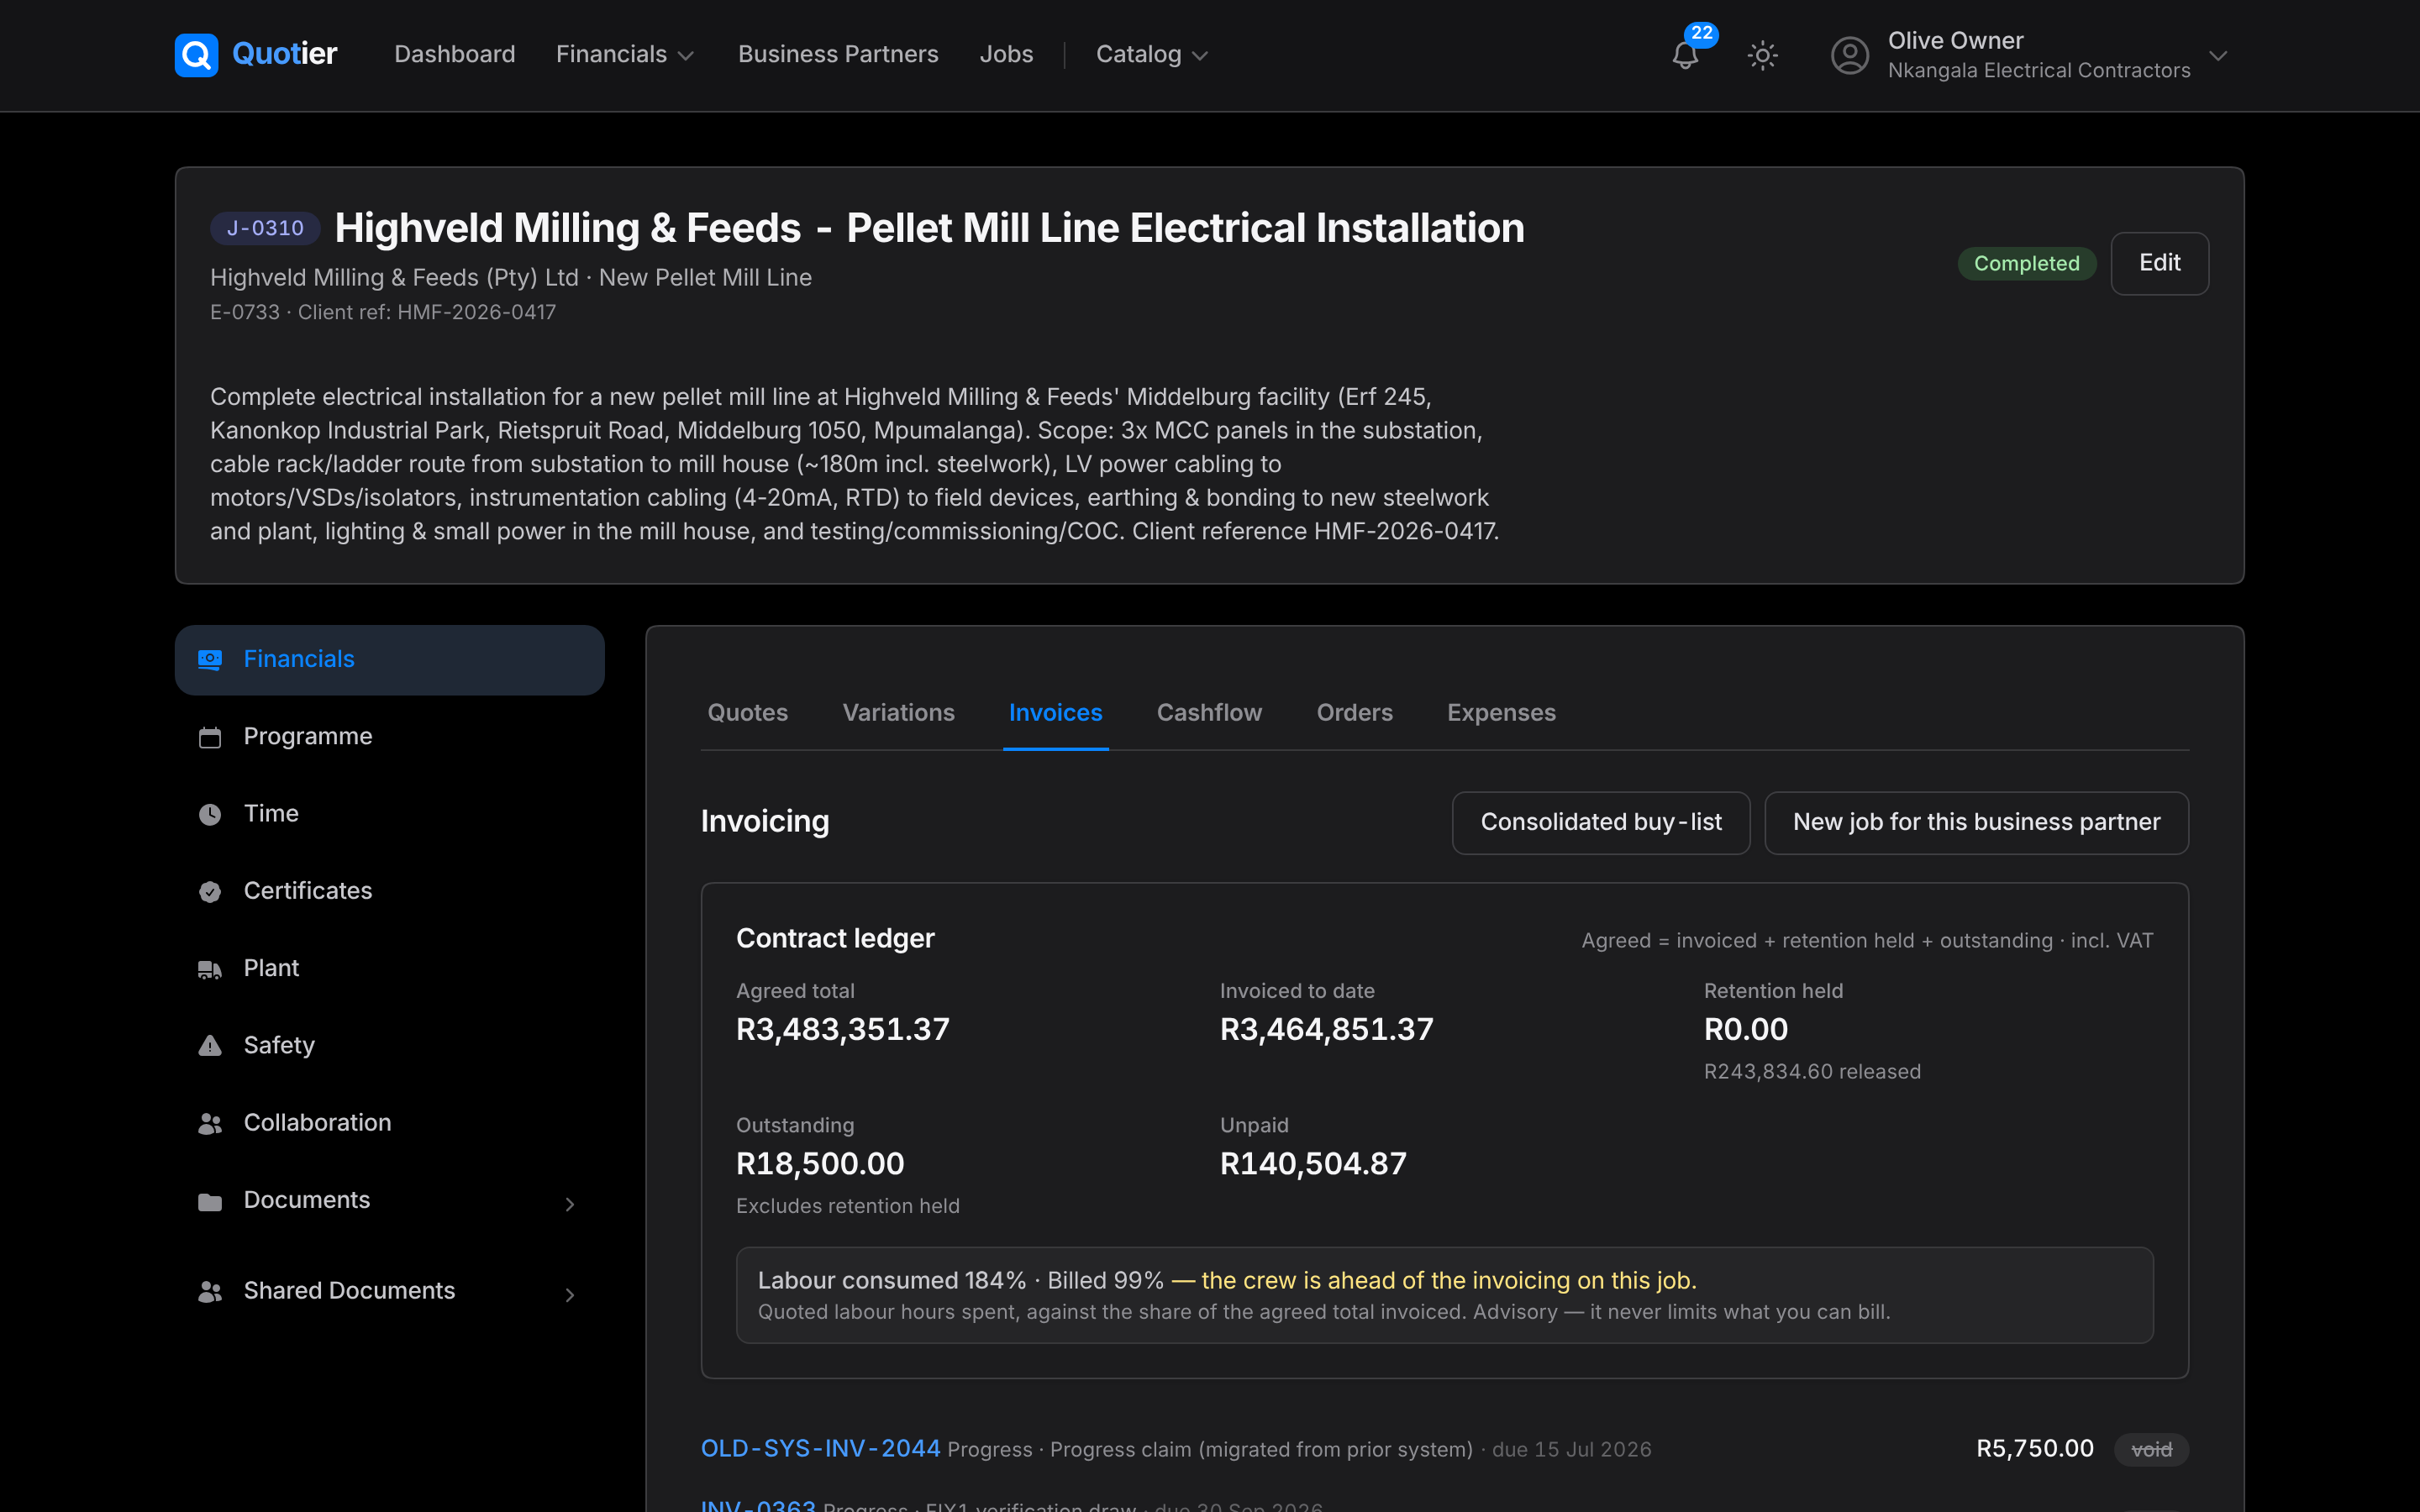This screenshot has height=1512, width=2420.
Task: Click the Safety warning icon
Action: [x=210, y=1046]
